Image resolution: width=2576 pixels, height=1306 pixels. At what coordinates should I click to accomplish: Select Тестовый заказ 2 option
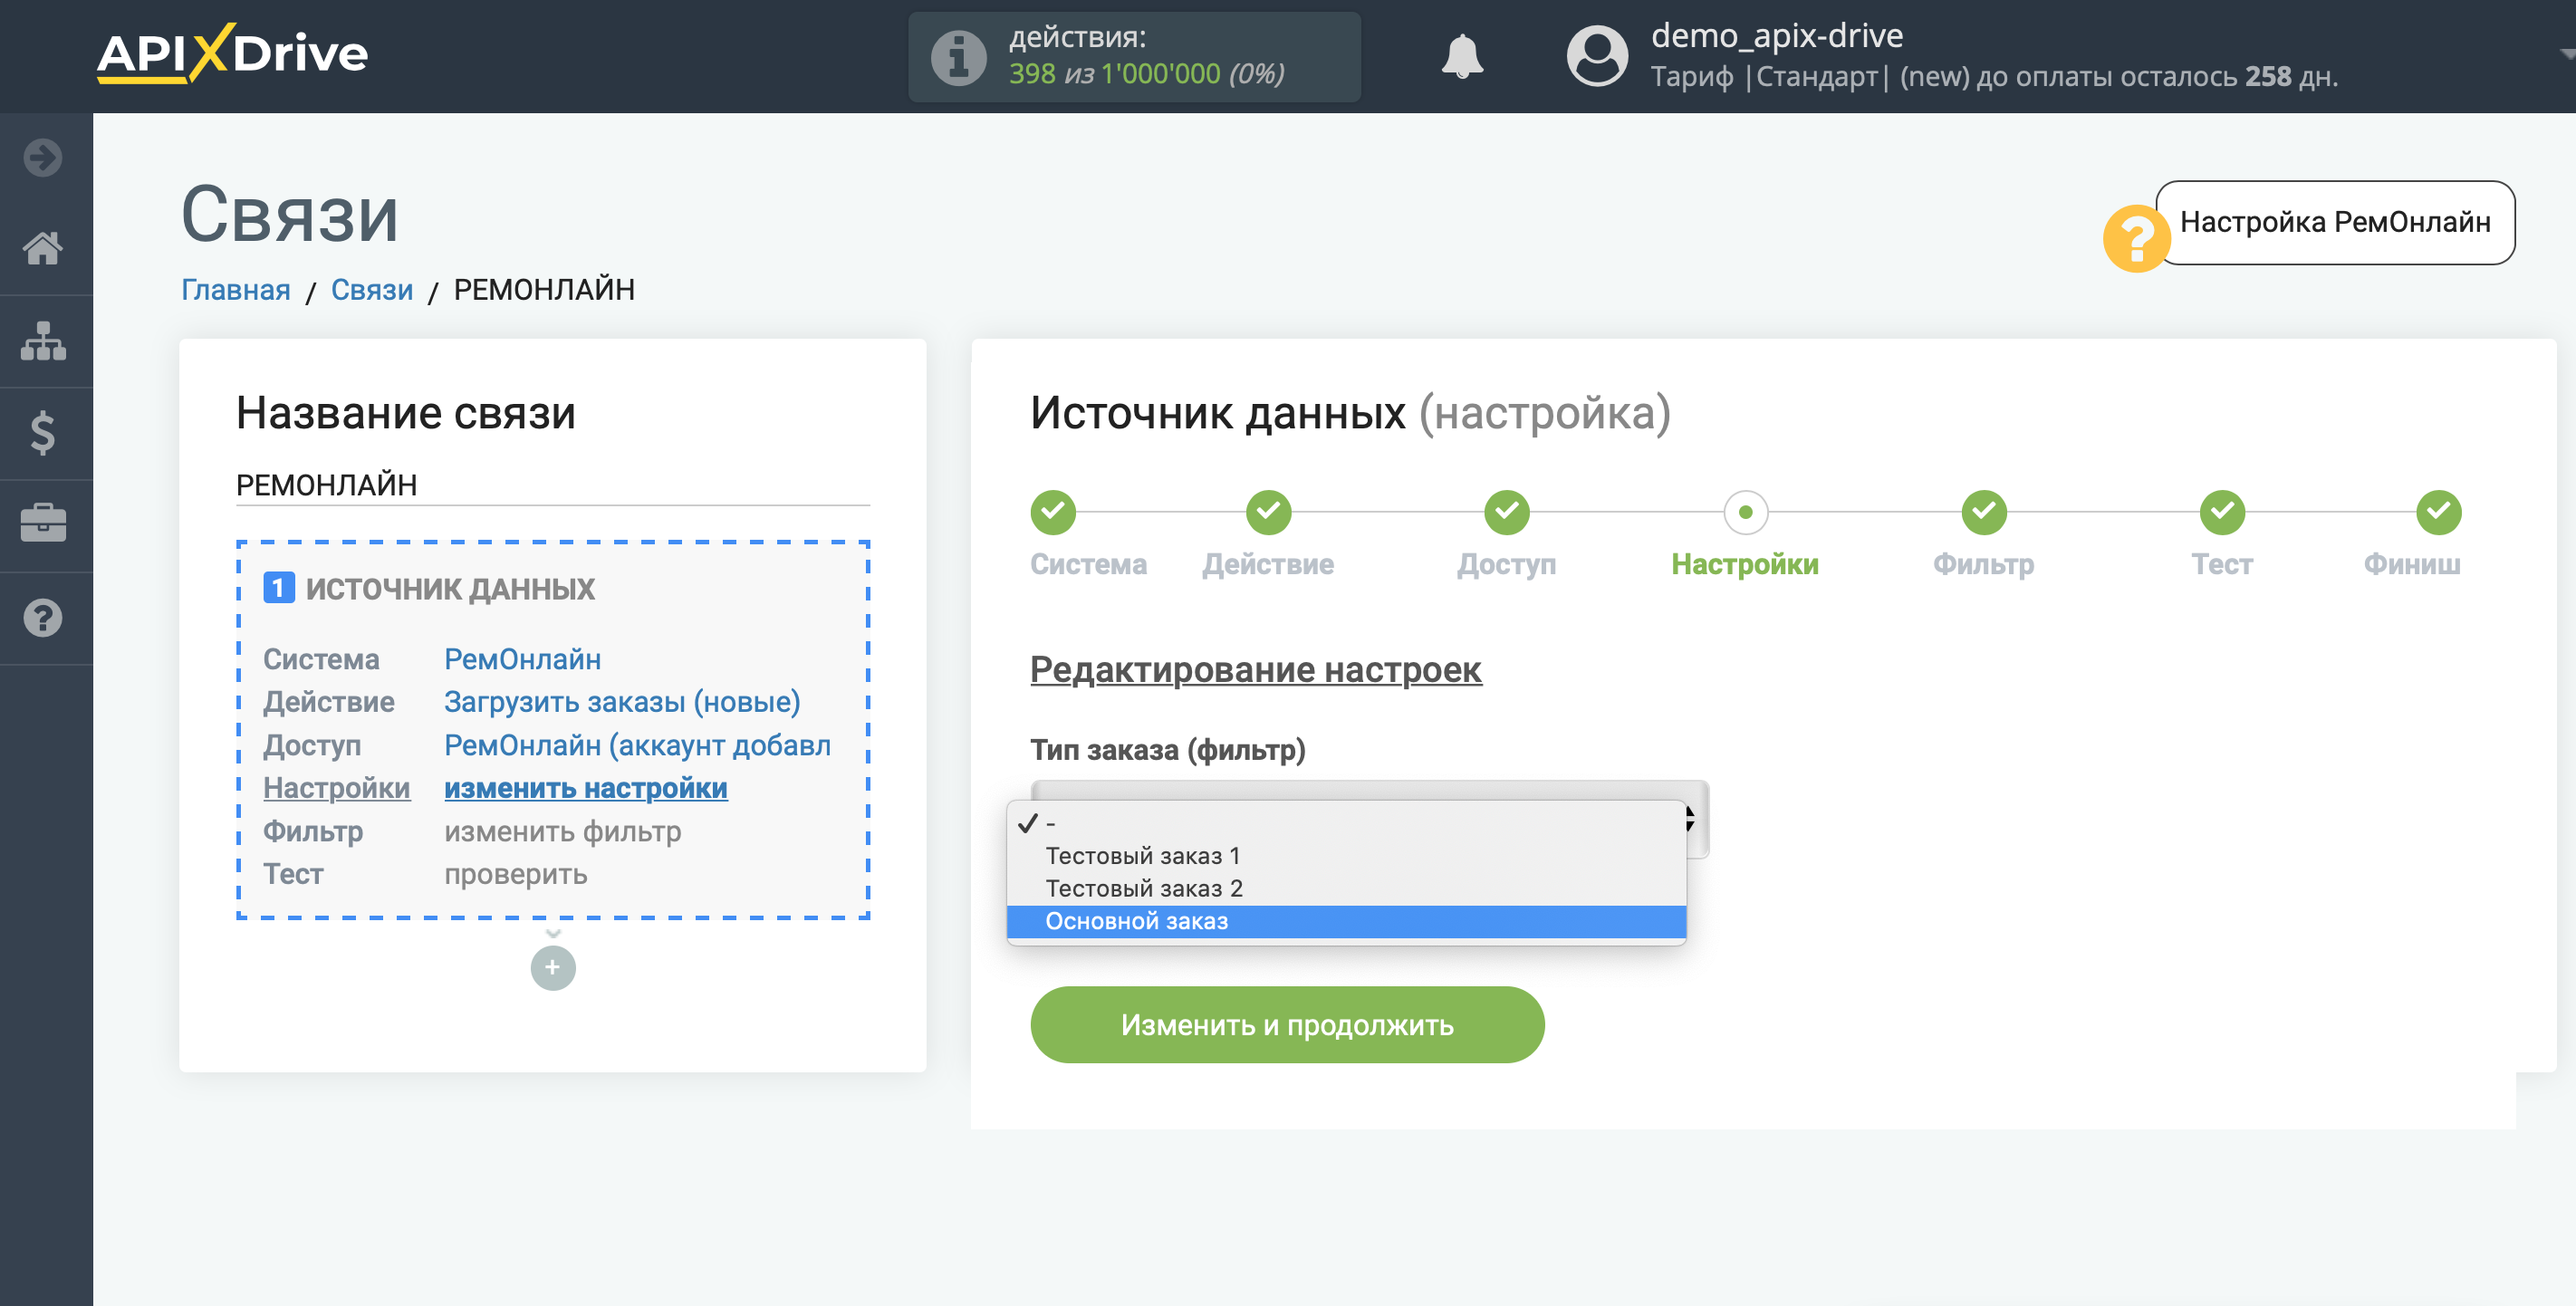click(x=1346, y=888)
